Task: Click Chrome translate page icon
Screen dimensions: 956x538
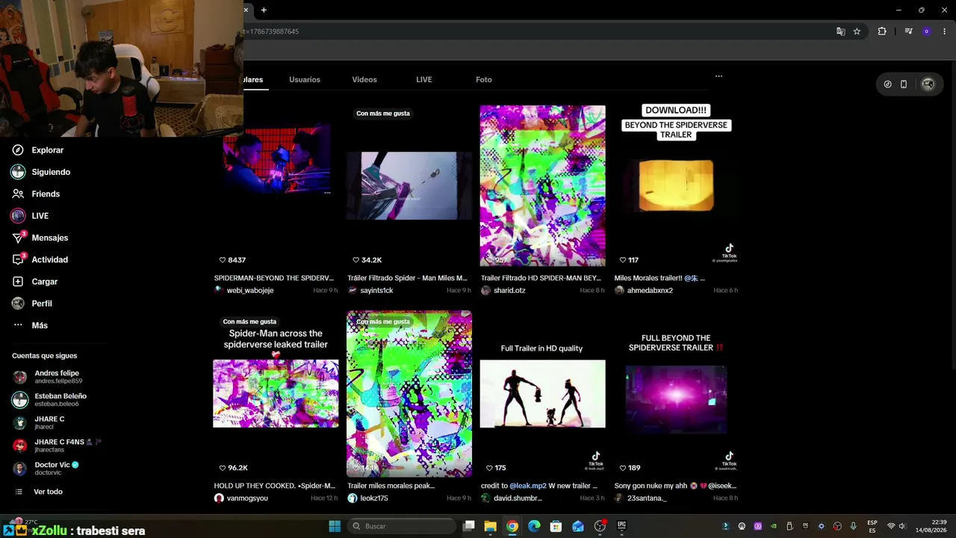Action: pyautogui.click(x=841, y=31)
